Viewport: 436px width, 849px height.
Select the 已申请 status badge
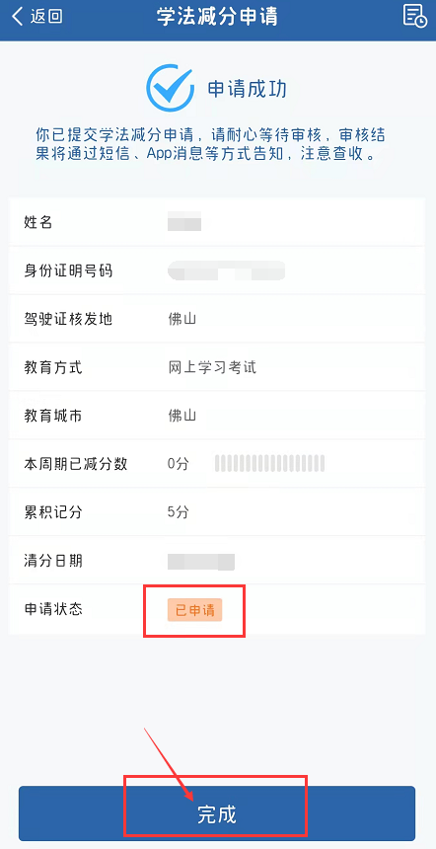194,610
